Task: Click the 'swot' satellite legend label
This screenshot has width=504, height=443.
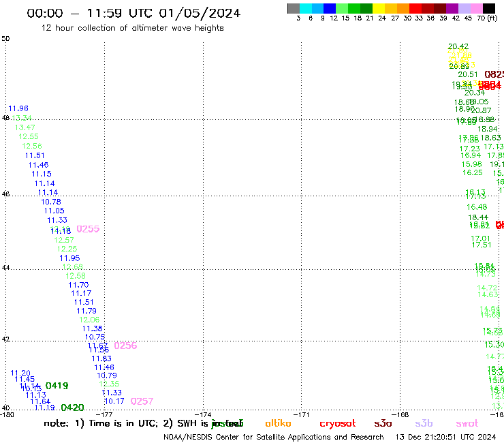Action: tap(467, 423)
